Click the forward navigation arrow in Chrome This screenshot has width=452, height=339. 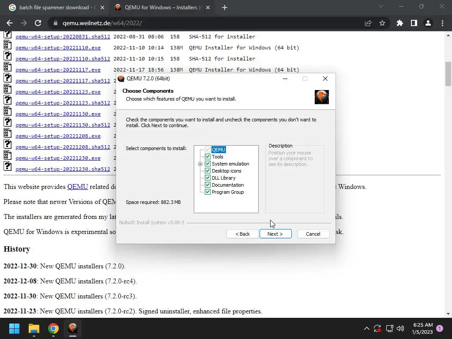24,23
